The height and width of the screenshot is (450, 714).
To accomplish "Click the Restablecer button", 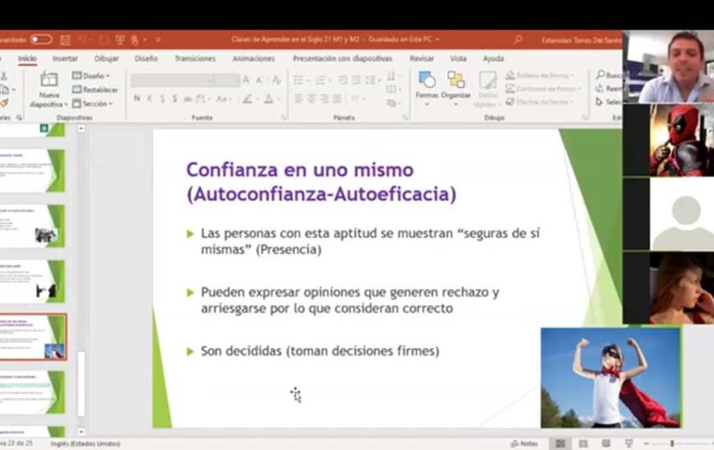I will (x=96, y=89).
